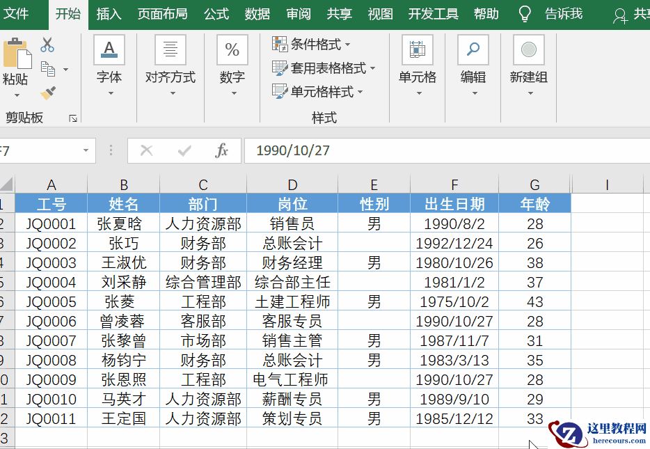Expand the 字体 dropdown arrow
The image size is (650, 449).
pyautogui.click(x=111, y=93)
